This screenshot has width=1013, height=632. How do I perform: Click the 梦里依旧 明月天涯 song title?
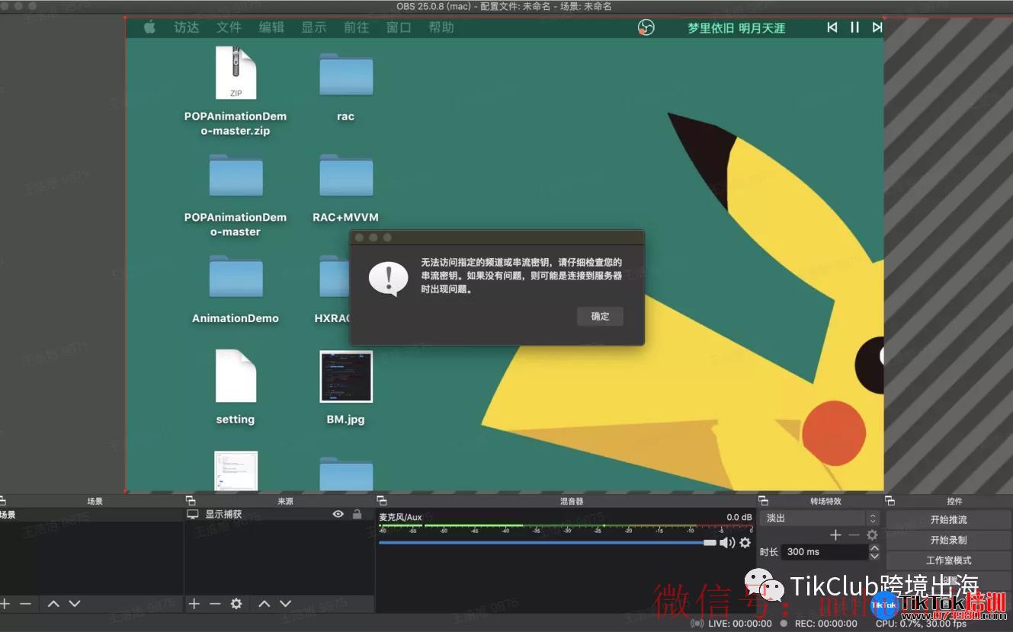(x=736, y=28)
